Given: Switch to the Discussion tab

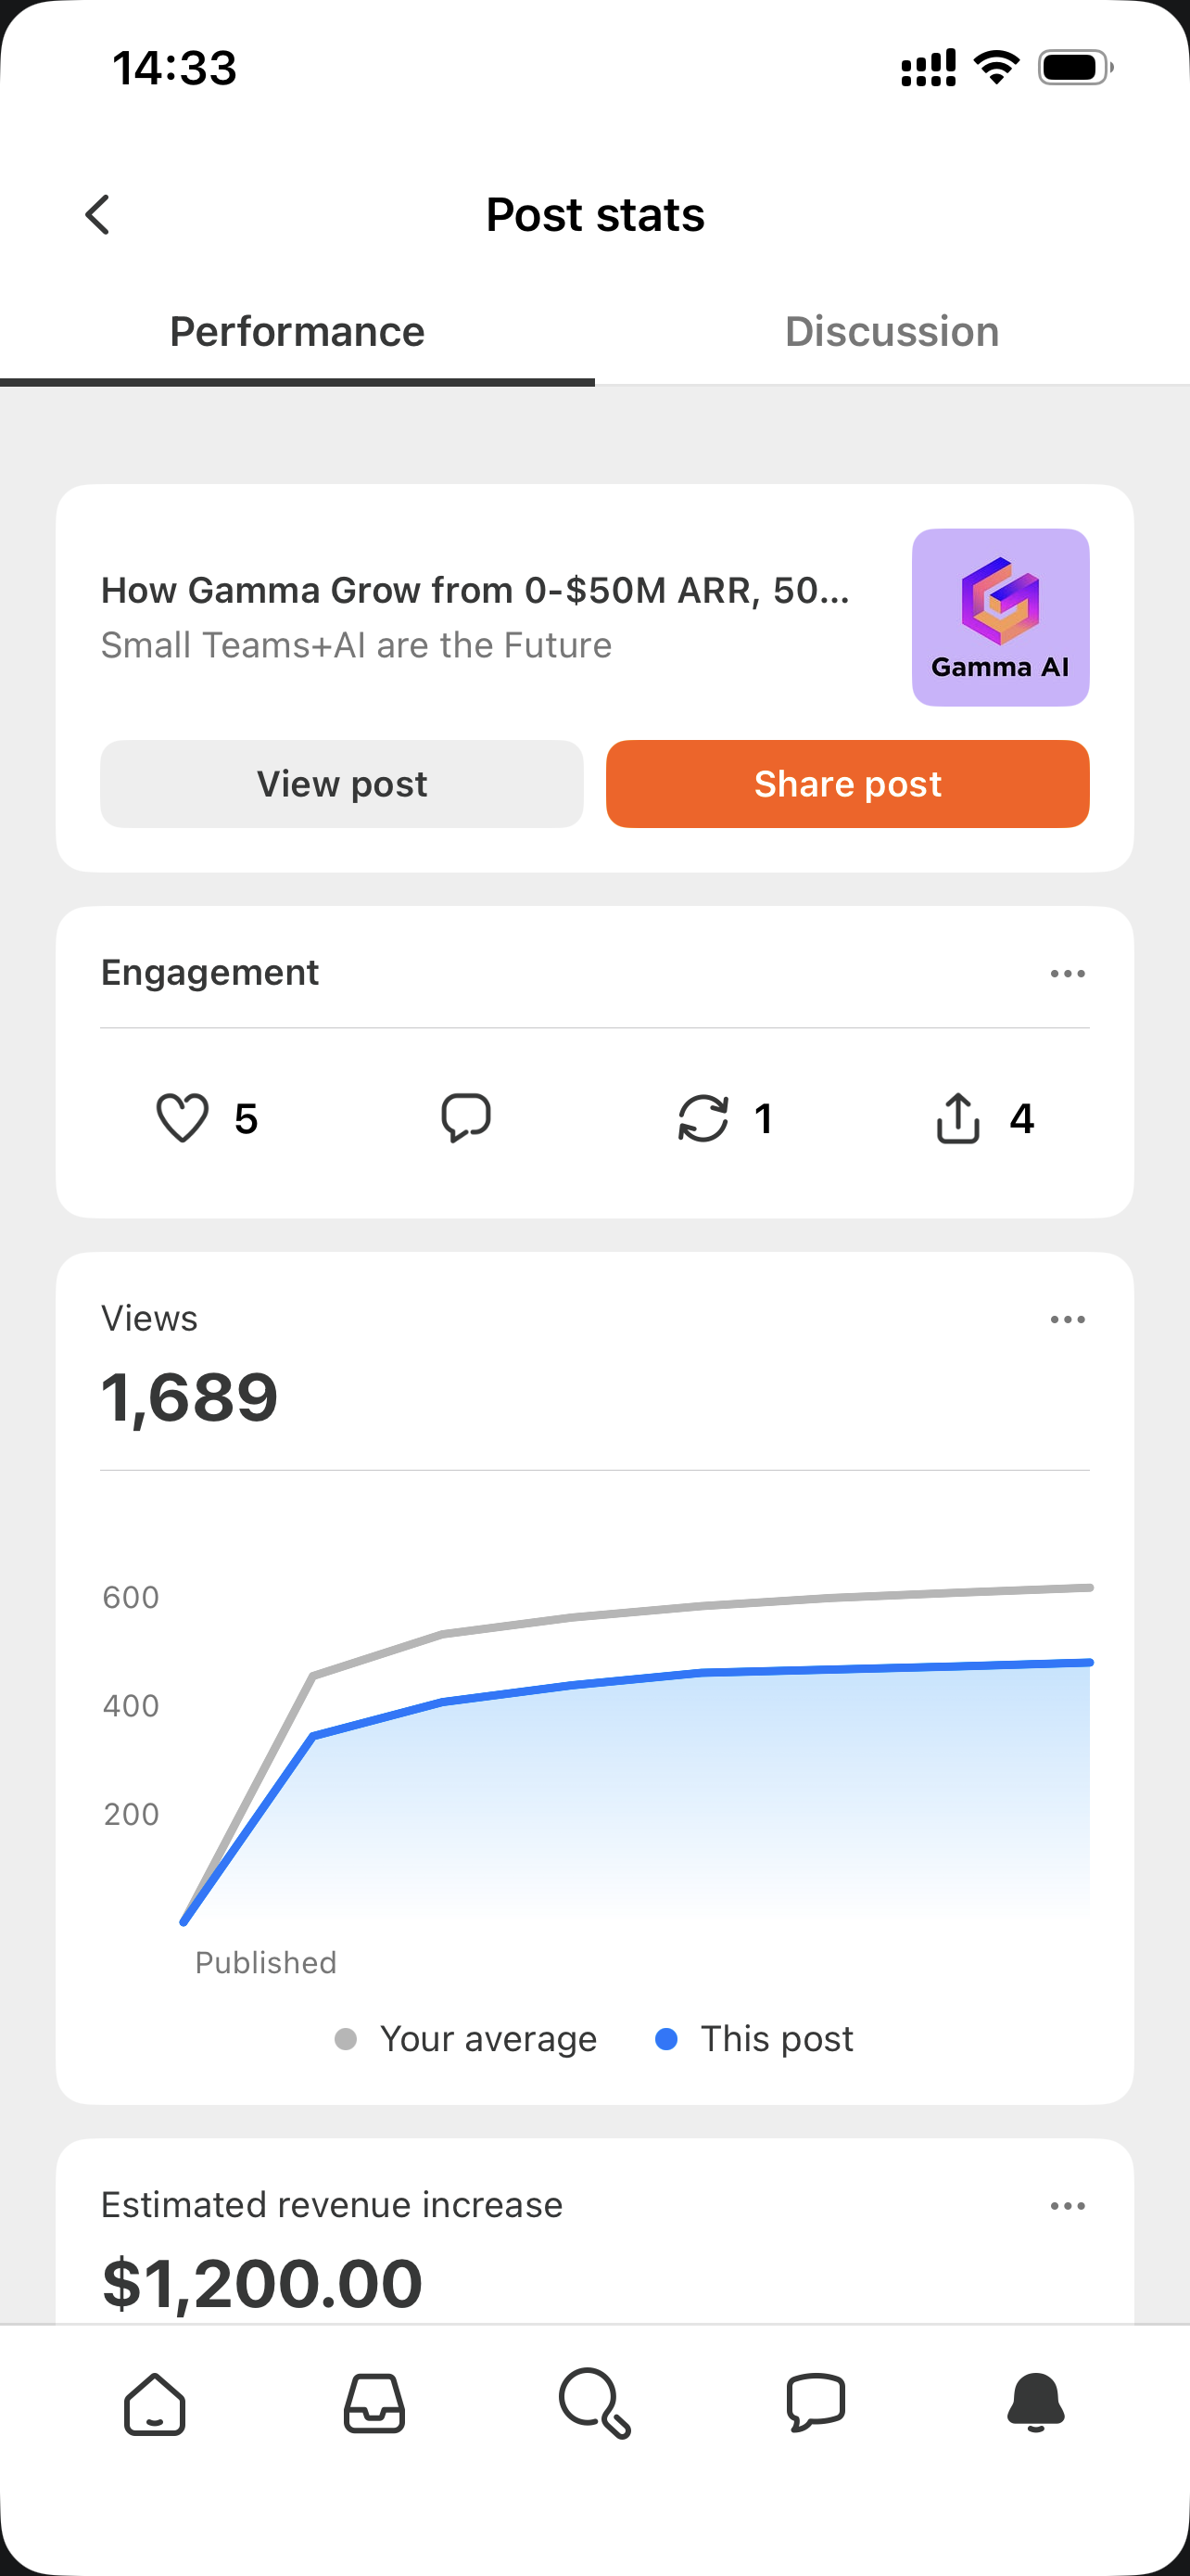Looking at the screenshot, I should click(892, 332).
